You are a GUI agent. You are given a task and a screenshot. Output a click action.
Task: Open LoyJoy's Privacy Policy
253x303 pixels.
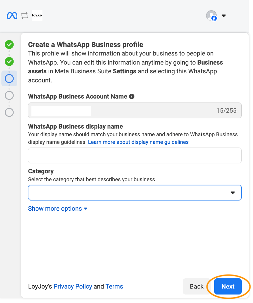[x=73, y=286]
